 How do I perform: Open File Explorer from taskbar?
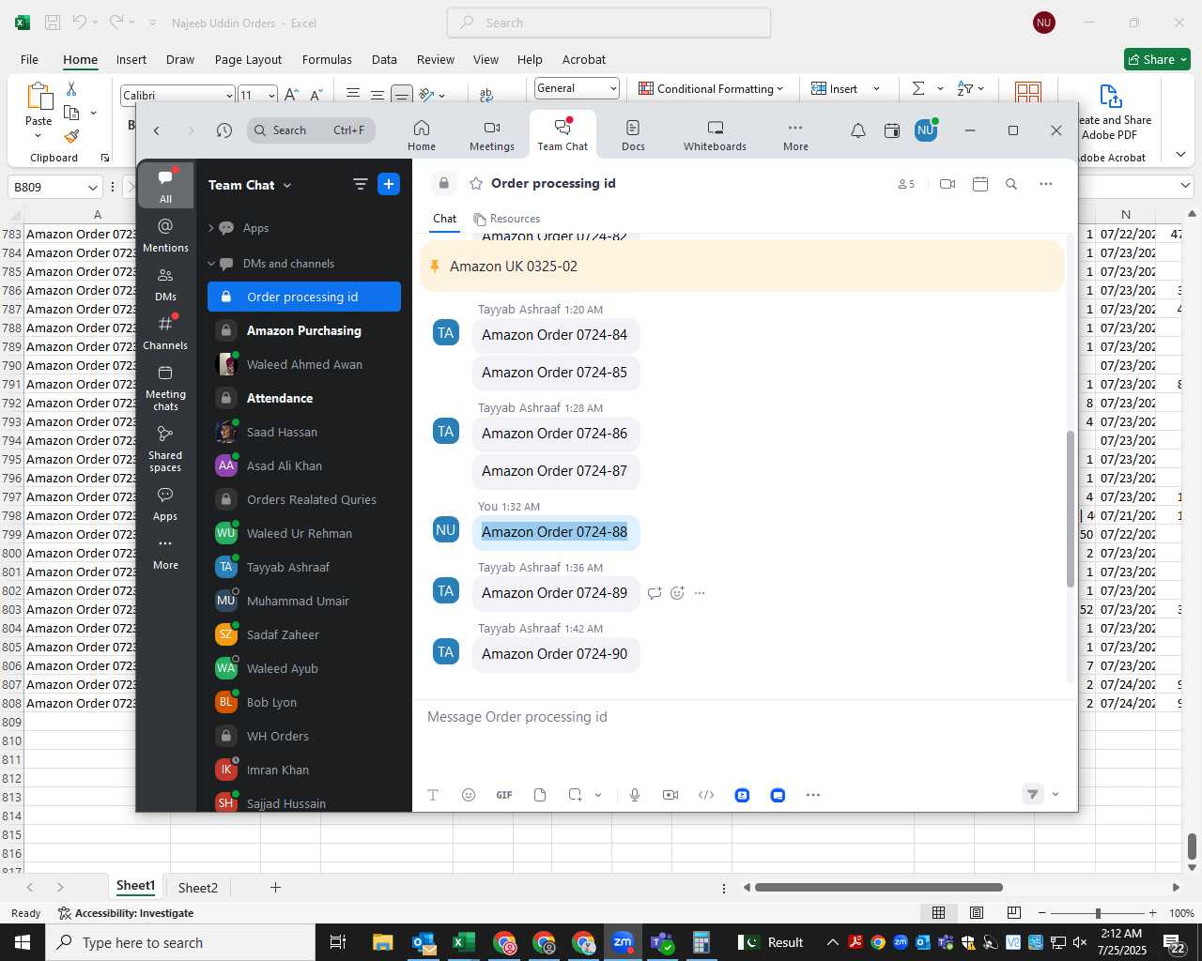pyautogui.click(x=382, y=942)
